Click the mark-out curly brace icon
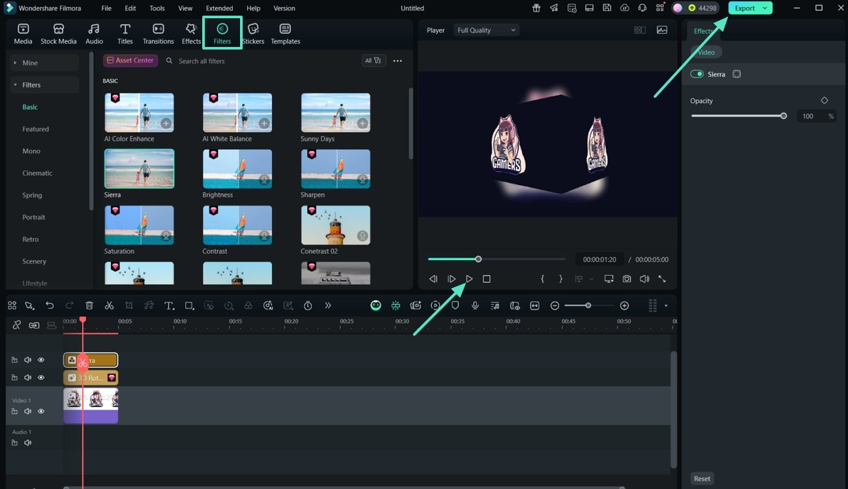The width and height of the screenshot is (848, 489). tap(560, 279)
